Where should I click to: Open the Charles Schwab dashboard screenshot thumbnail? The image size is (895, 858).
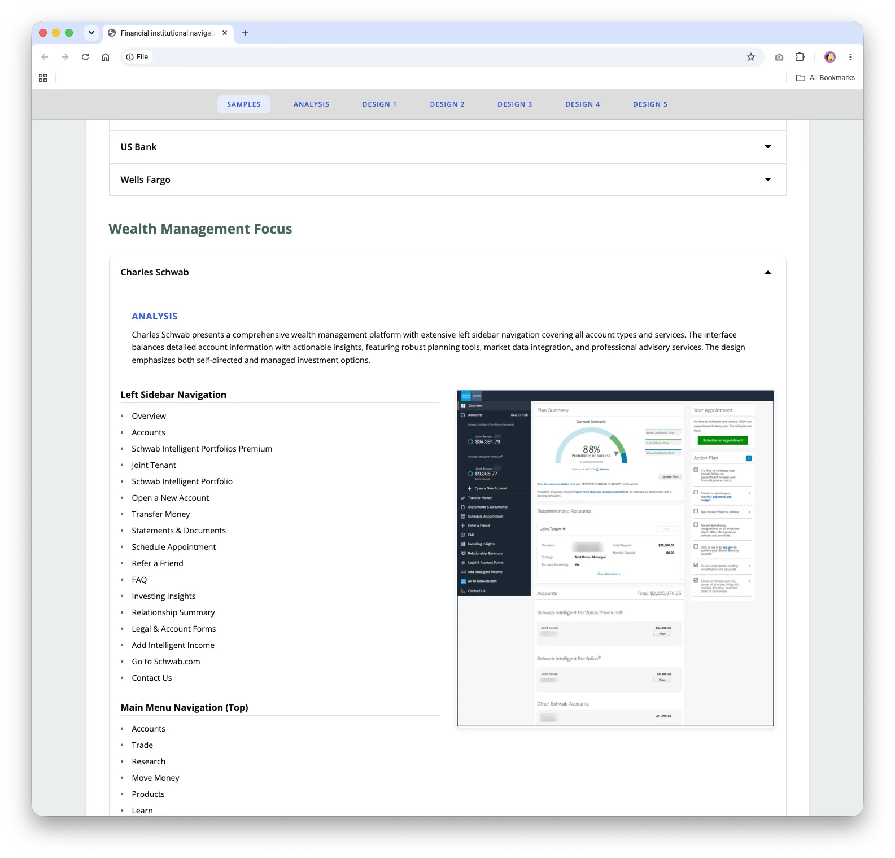coord(615,558)
